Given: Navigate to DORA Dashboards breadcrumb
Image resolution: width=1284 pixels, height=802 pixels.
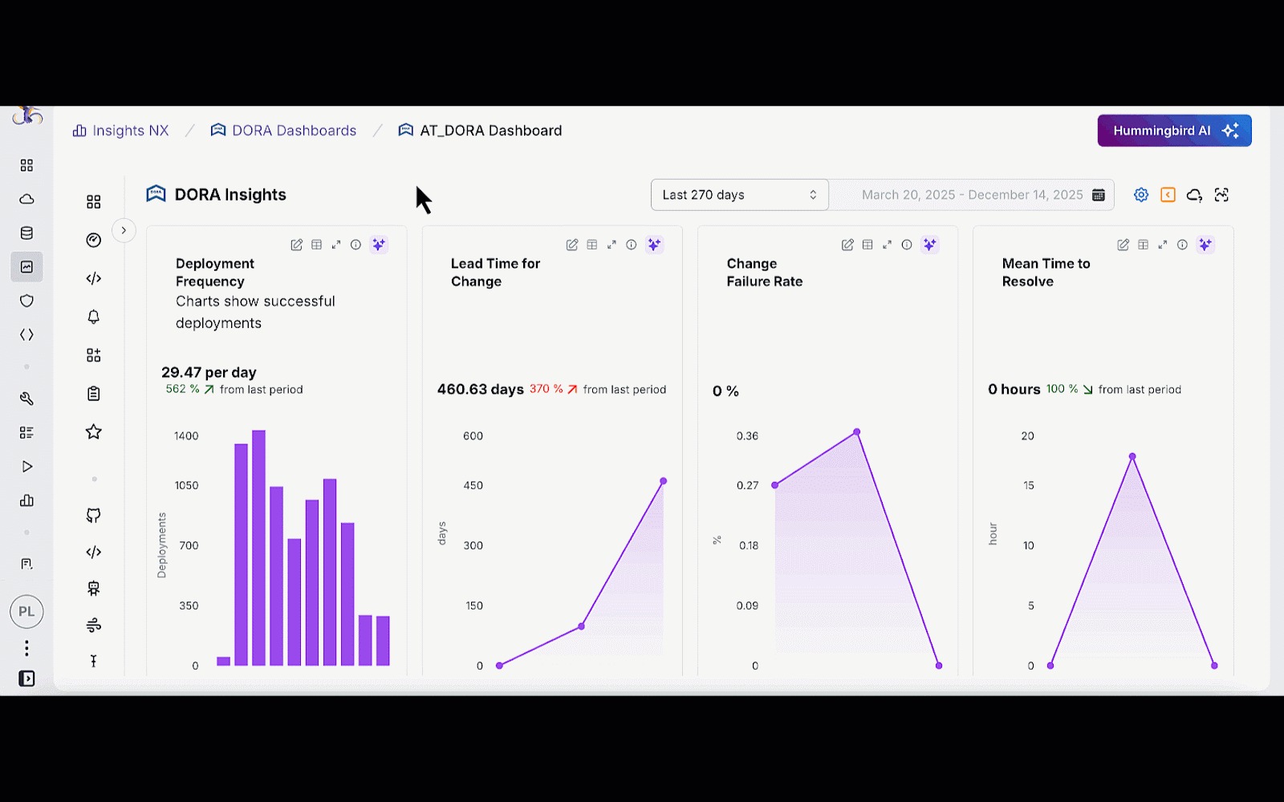Looking at the screenshot, I should click(283, 131).
